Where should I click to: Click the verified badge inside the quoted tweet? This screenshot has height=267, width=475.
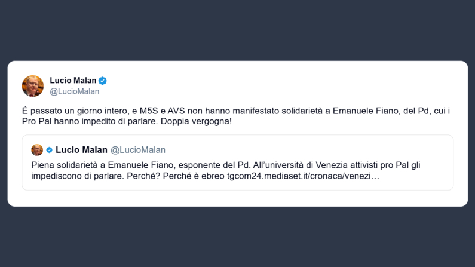49,150
